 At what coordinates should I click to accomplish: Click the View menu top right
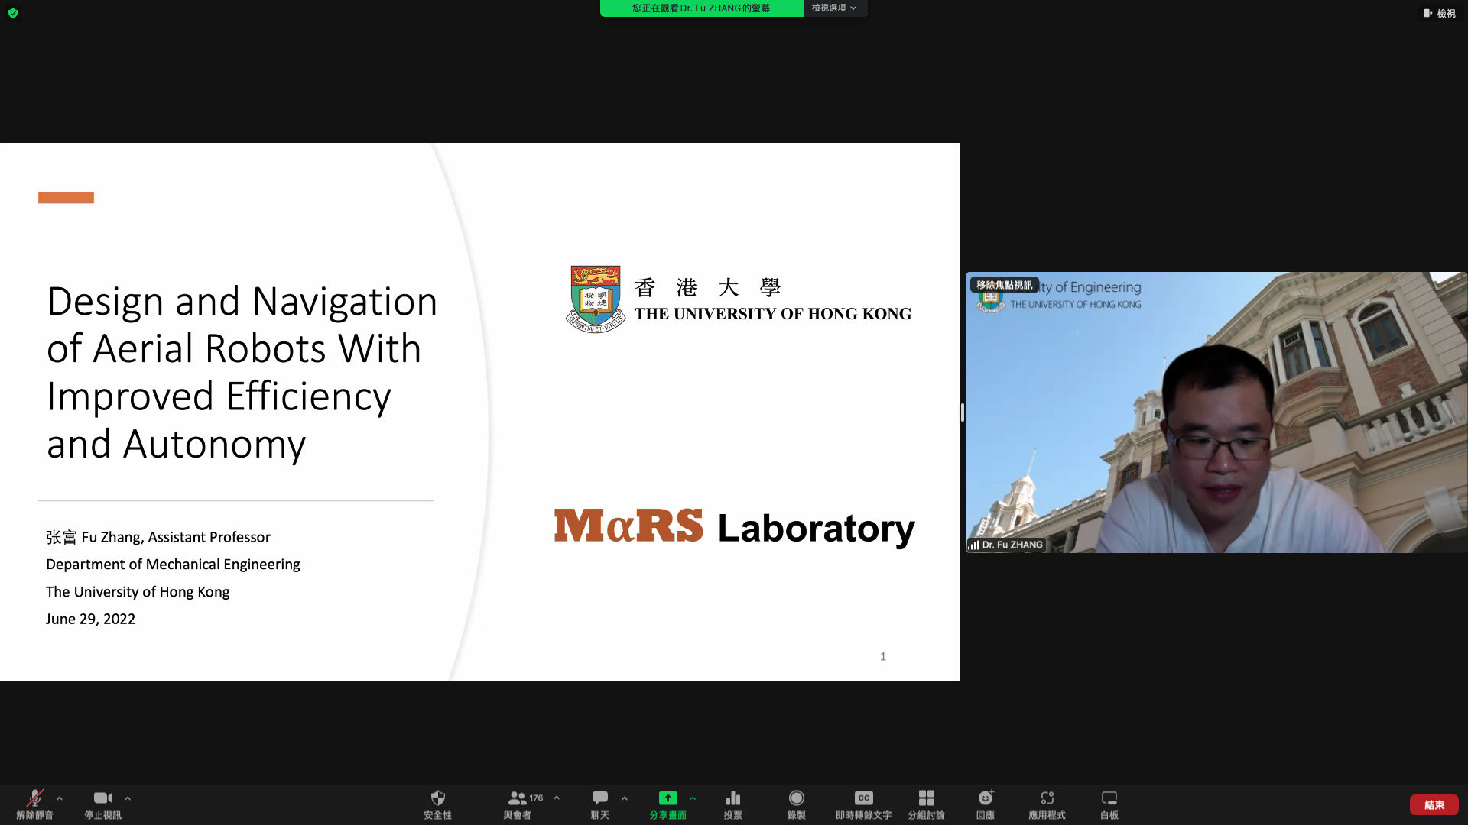click(x=1440, y=13)
